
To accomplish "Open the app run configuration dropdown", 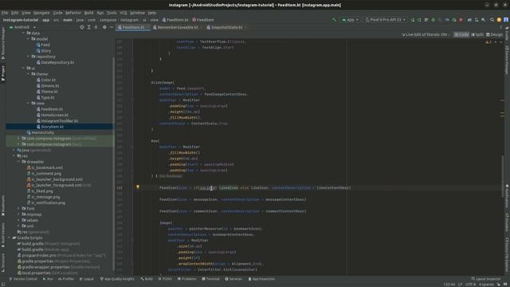I will (x=350, y=20).
